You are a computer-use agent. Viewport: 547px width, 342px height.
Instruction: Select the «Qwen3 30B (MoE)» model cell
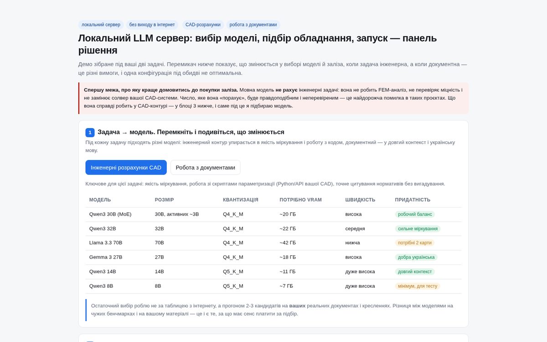click(110, 214)
